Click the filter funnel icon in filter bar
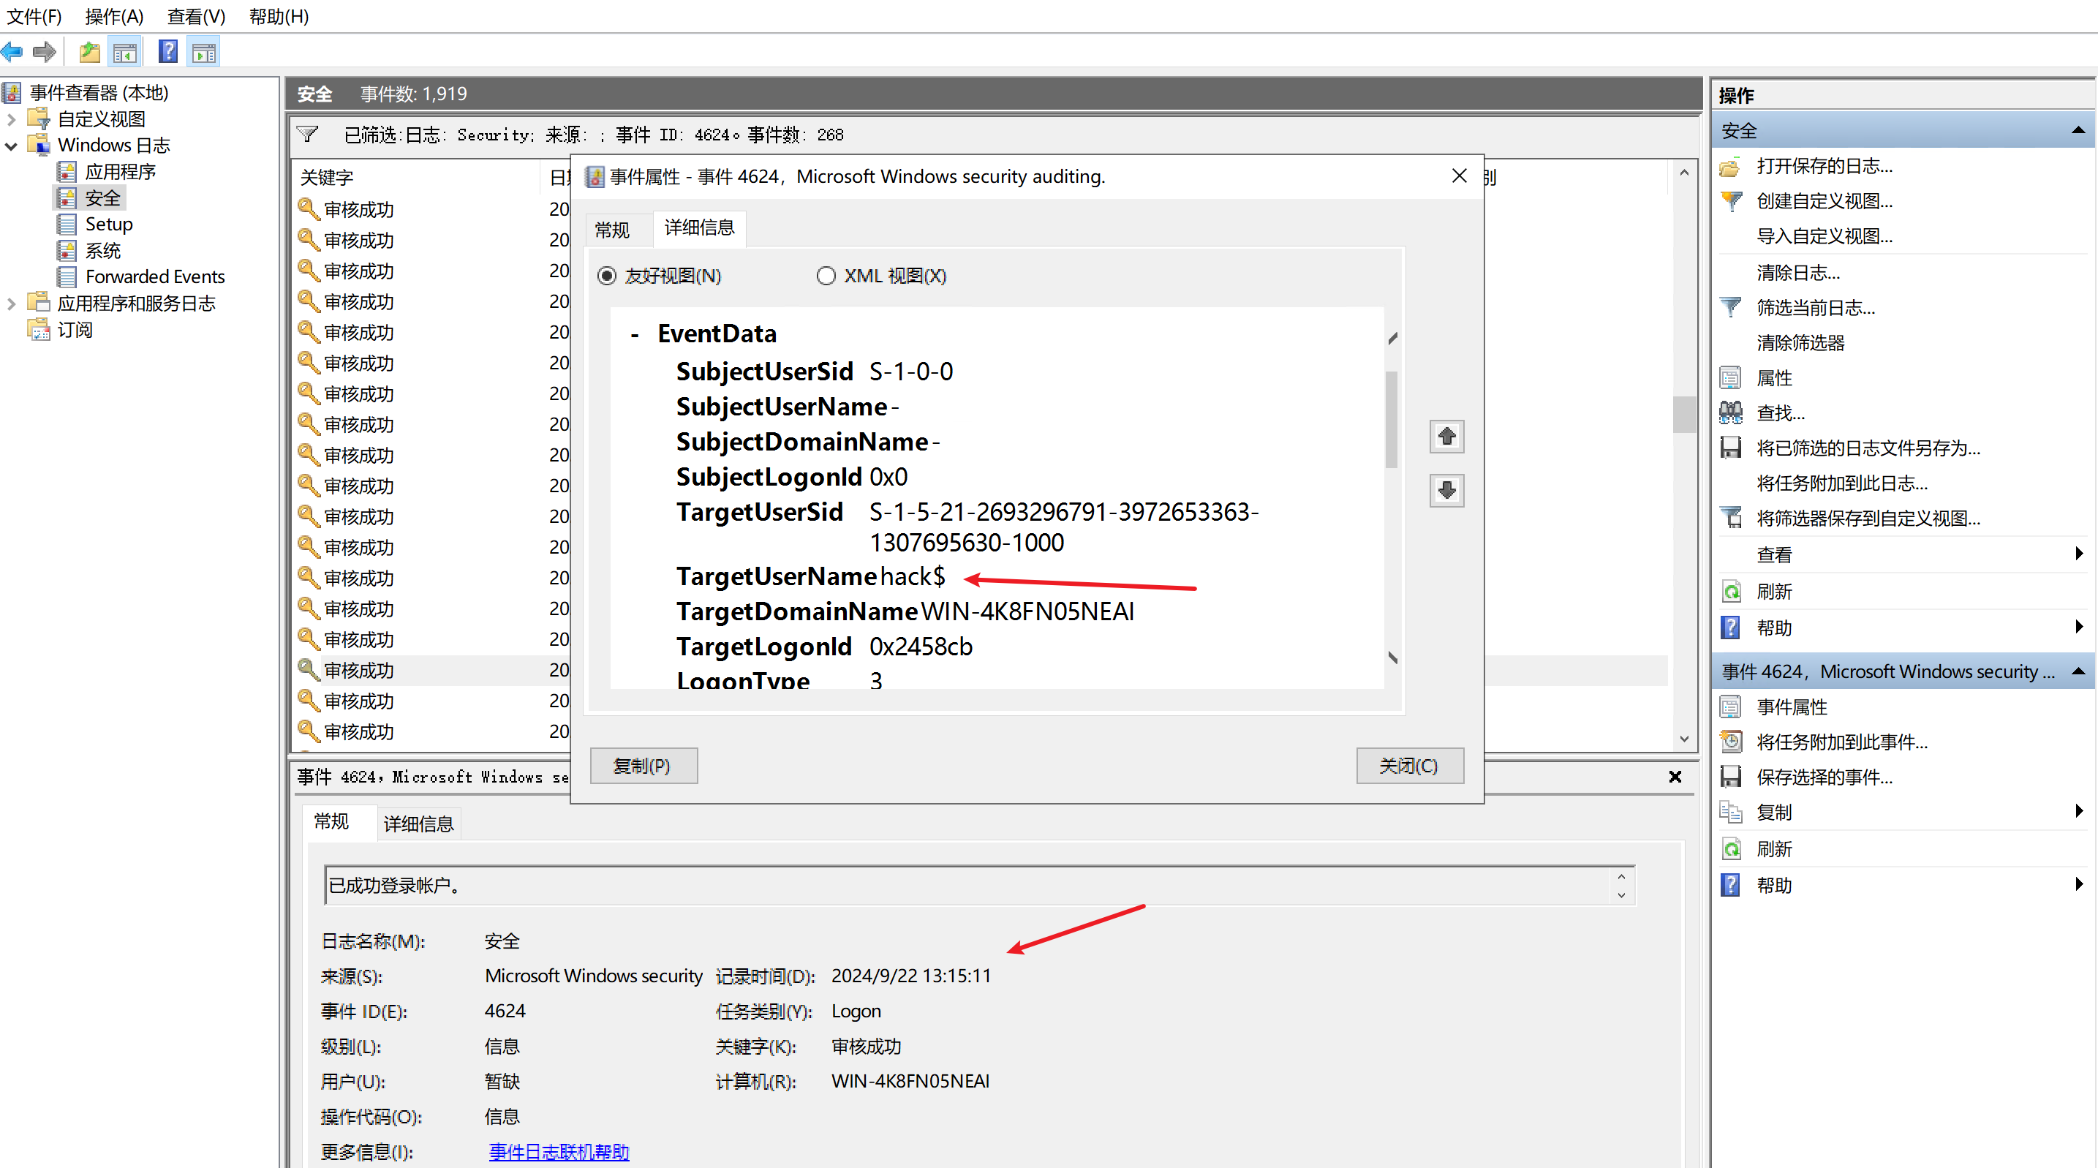The width and height of the screenshot is (2098, 1168). (x=308, y=135)
